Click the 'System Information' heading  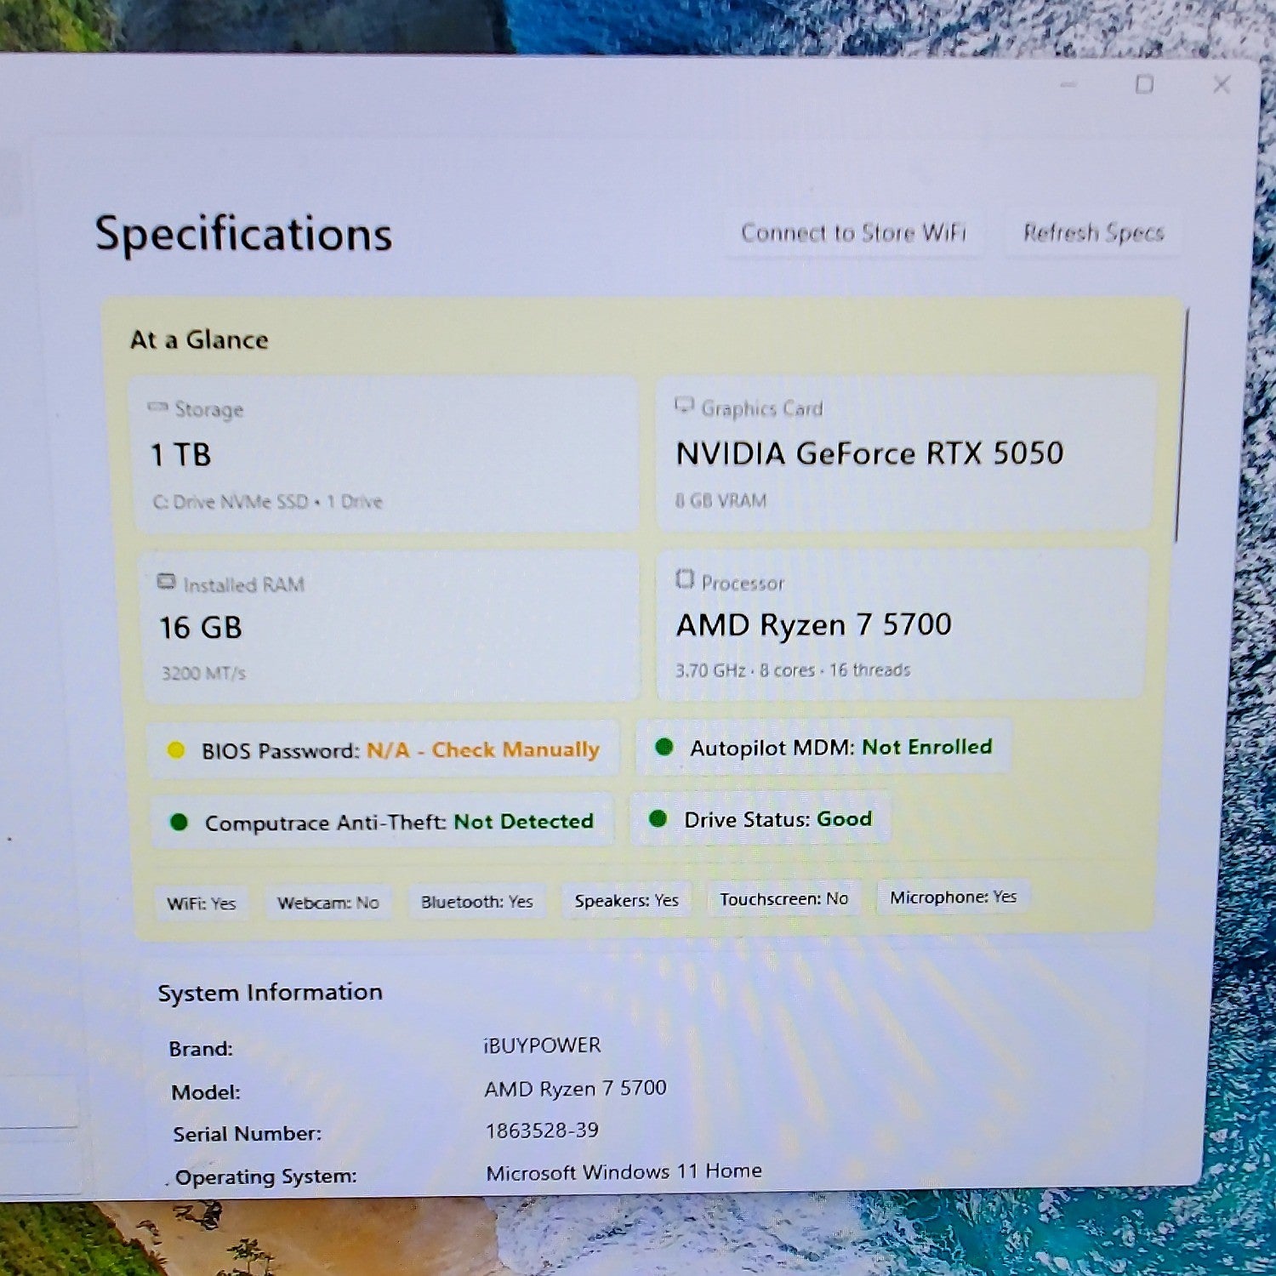coord(271,993)
